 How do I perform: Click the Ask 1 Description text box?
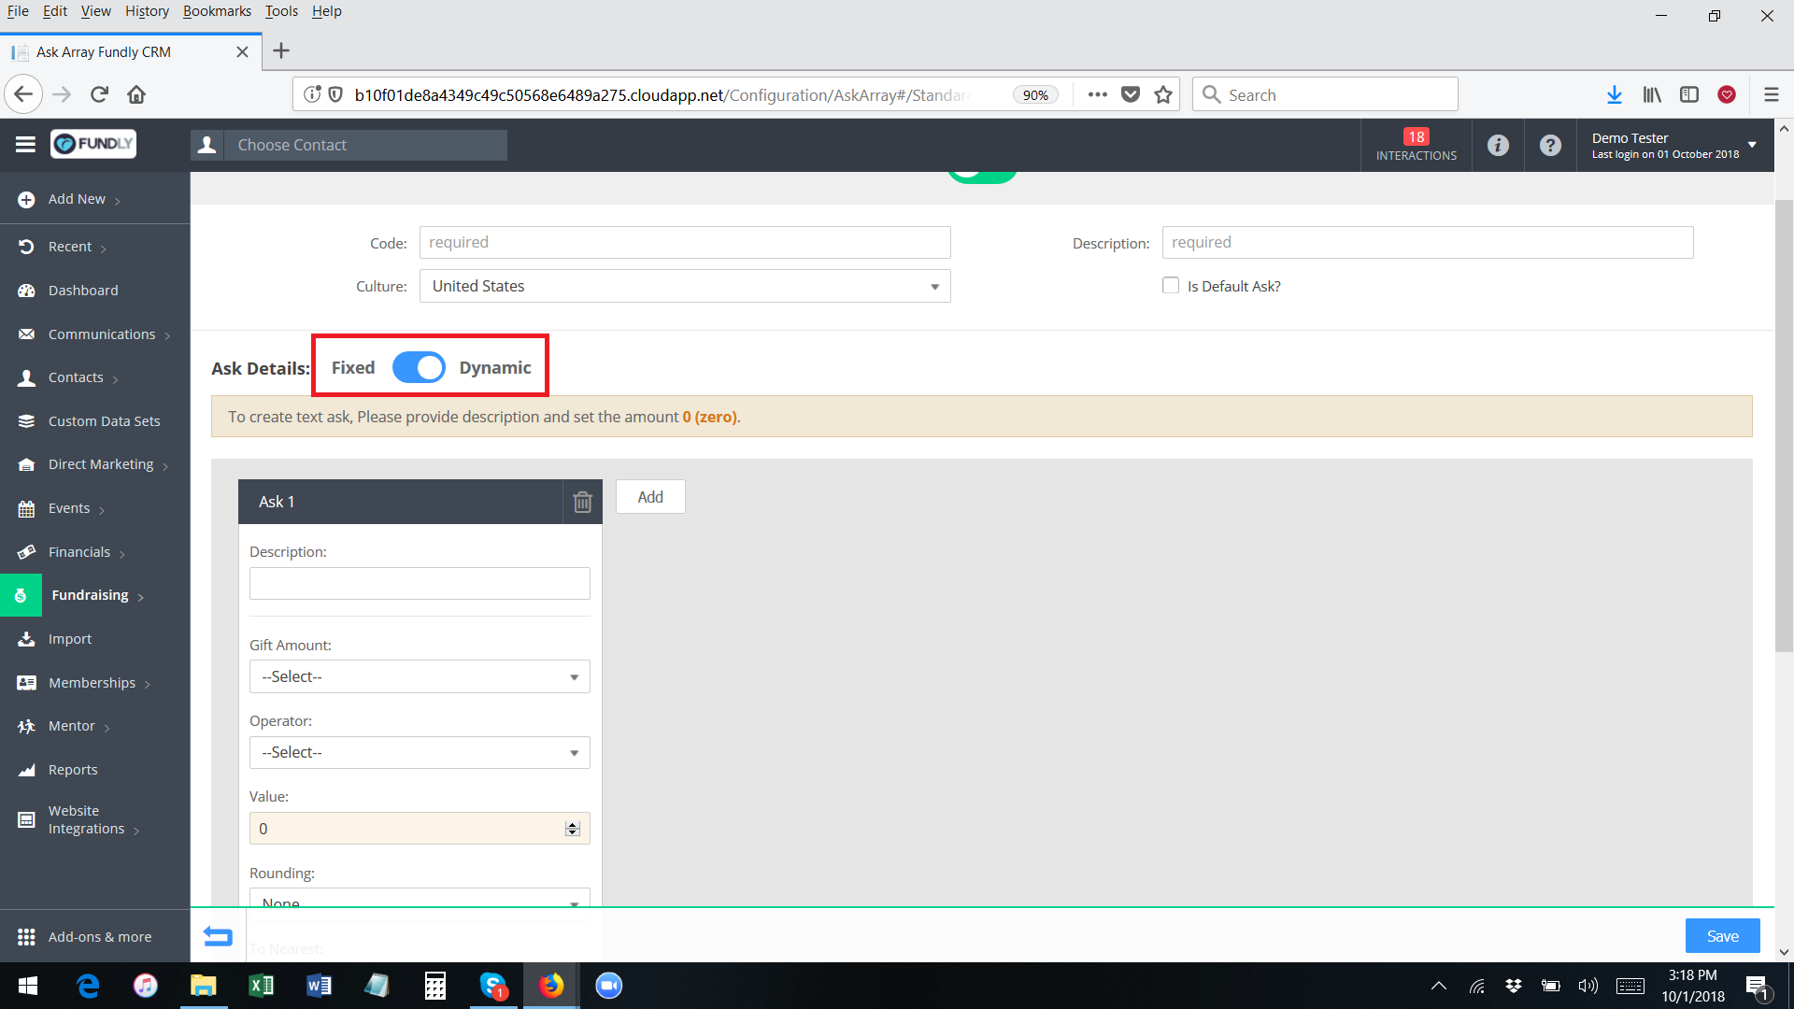coord(420,583)
